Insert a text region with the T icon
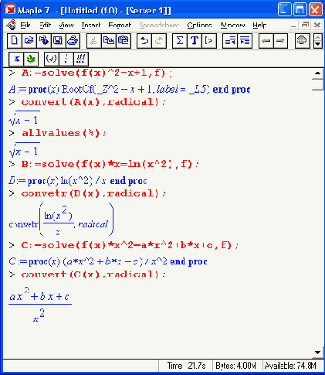The image size is (325, 375). (x=195, y=41)
